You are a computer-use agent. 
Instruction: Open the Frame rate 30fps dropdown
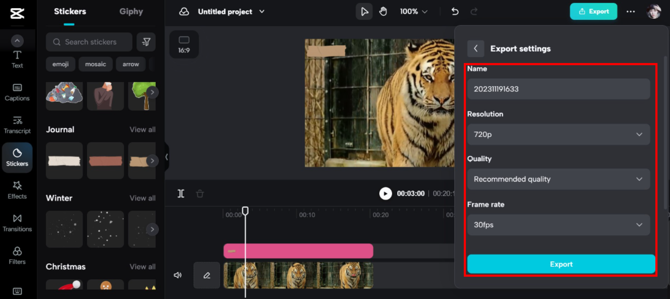558,225
